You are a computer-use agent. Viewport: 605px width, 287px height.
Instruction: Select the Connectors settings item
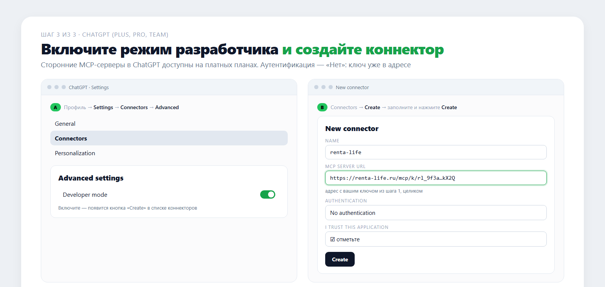(x=169, y=138)
